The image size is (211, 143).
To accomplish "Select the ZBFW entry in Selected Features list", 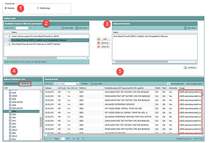I will coord(154,36).
